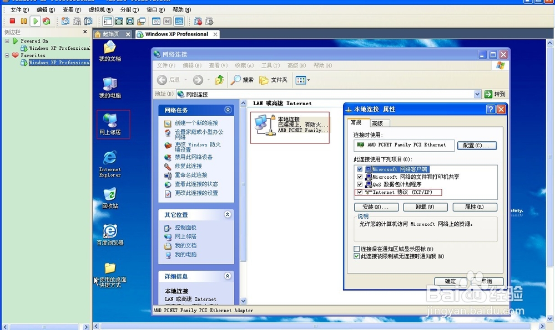555x330 pixels.
Task: Select 网上邻居 desktop icon
Action: 110,124
